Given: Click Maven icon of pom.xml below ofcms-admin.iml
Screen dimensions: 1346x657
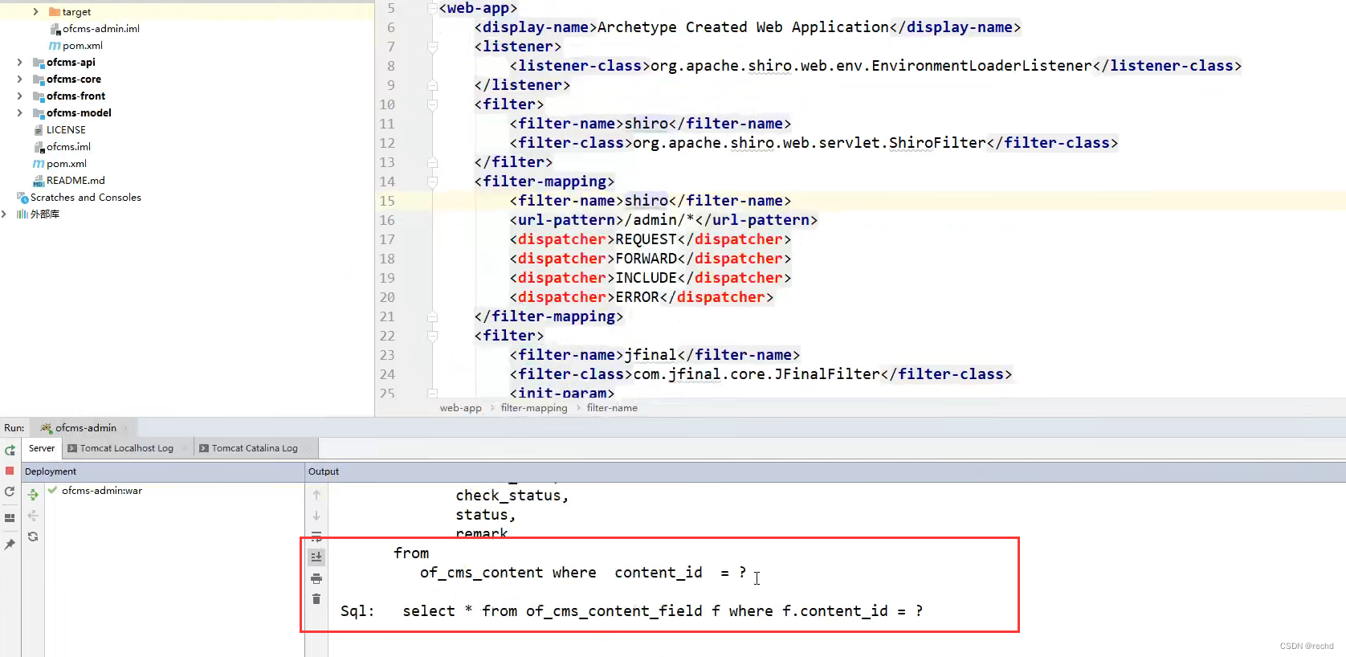Looking at the screenshot, I should (55, 46).
